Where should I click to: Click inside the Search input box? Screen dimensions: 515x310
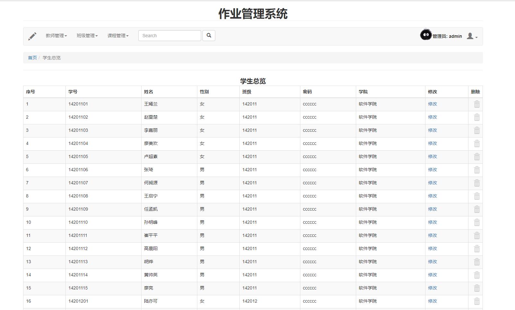(x=169, y=35)
